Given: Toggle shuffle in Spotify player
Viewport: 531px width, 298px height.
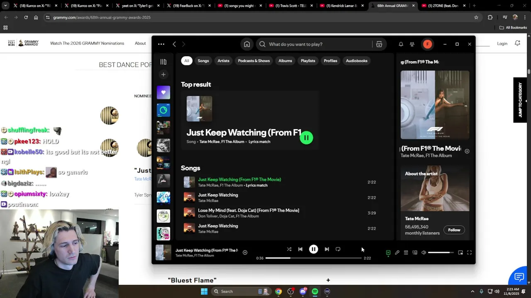Looking at the screenshot, I should 289,249.
